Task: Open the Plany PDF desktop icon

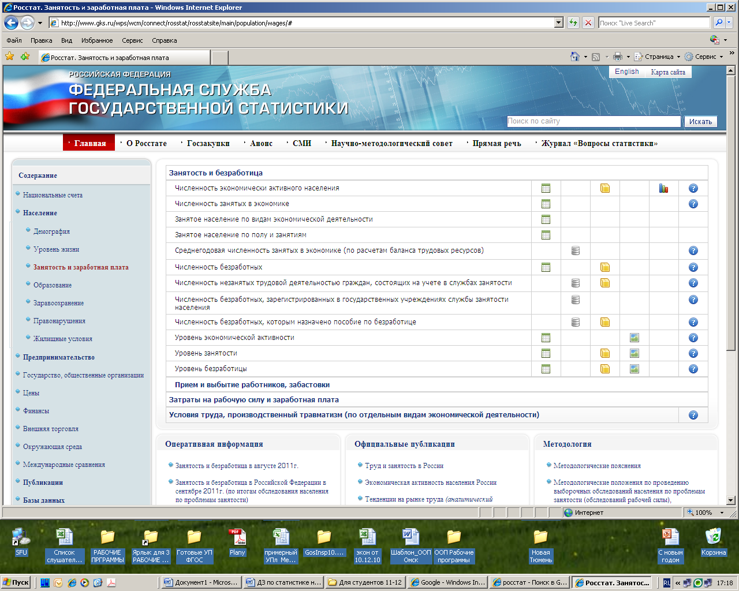Action: 237,543
